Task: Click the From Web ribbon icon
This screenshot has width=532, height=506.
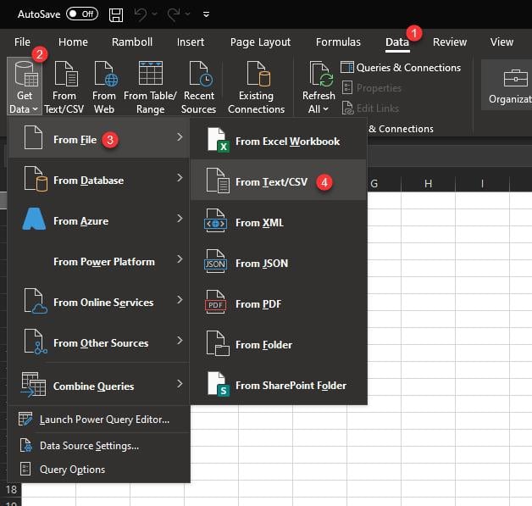Action: (x=104, y=77)
